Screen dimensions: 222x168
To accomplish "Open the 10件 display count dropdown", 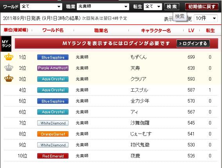I will (206, 18).
